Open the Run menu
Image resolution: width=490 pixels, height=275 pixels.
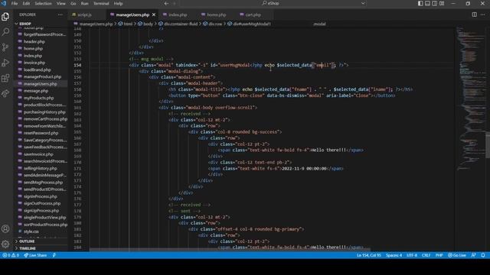[x=84, y=3]
